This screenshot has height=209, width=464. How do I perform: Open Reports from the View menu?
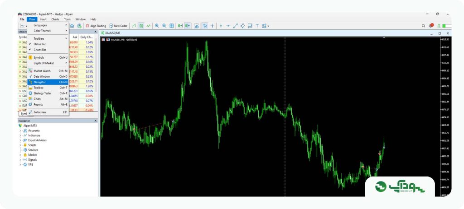pyautogui.click(x=48, y=104)
